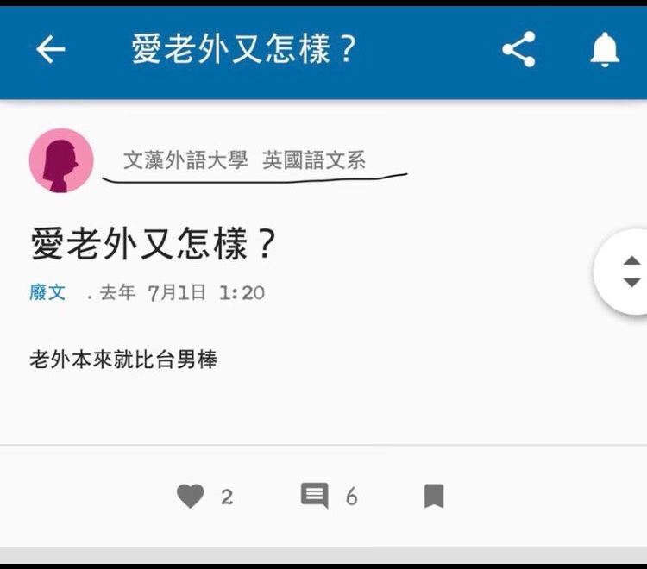Tap the header title 愛老外又怎樣?

[x=243, y=49]
